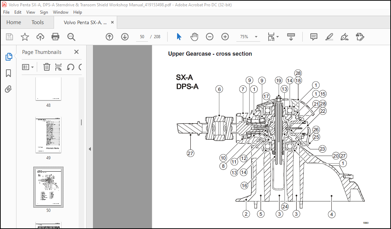
Task: Click the DPS-A label in diagram
Action: (187, 86)
